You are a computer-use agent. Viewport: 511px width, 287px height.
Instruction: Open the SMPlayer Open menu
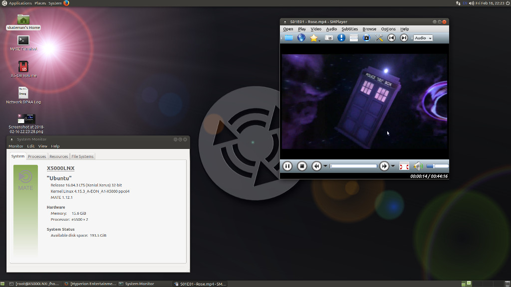coord(288,29)
